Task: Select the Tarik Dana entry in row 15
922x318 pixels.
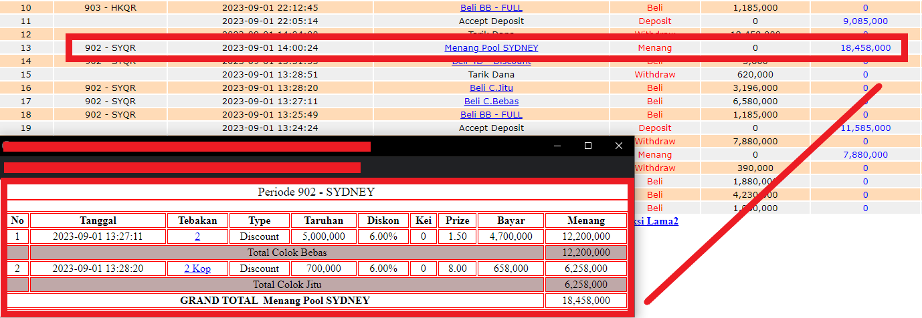Action: click(x=491, y=75)
